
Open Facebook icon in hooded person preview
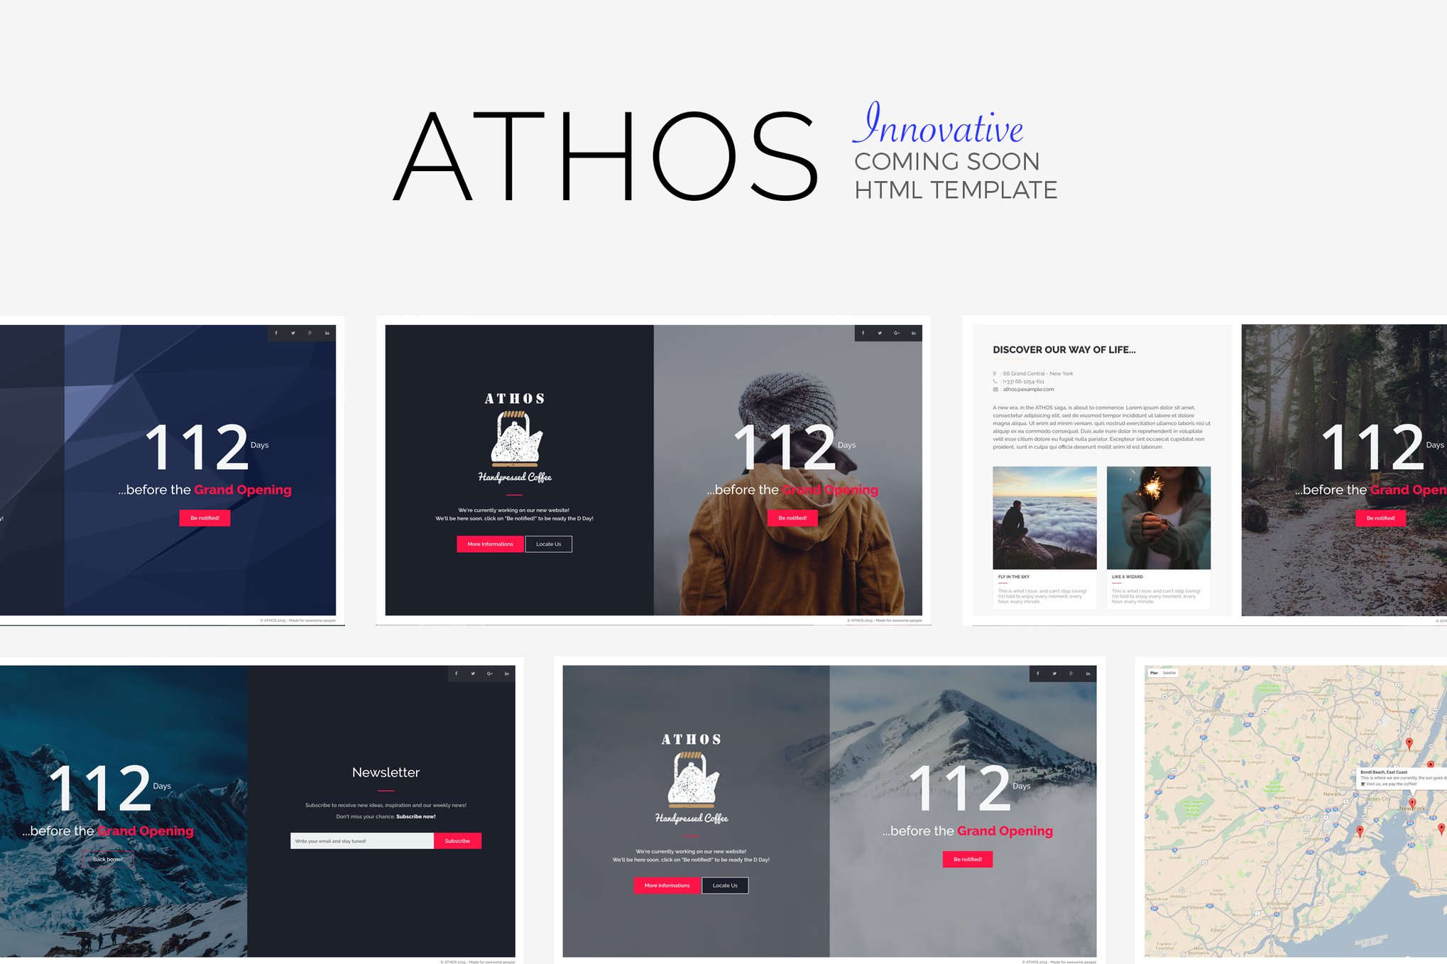pyautogui.click(x=863, y=333)
